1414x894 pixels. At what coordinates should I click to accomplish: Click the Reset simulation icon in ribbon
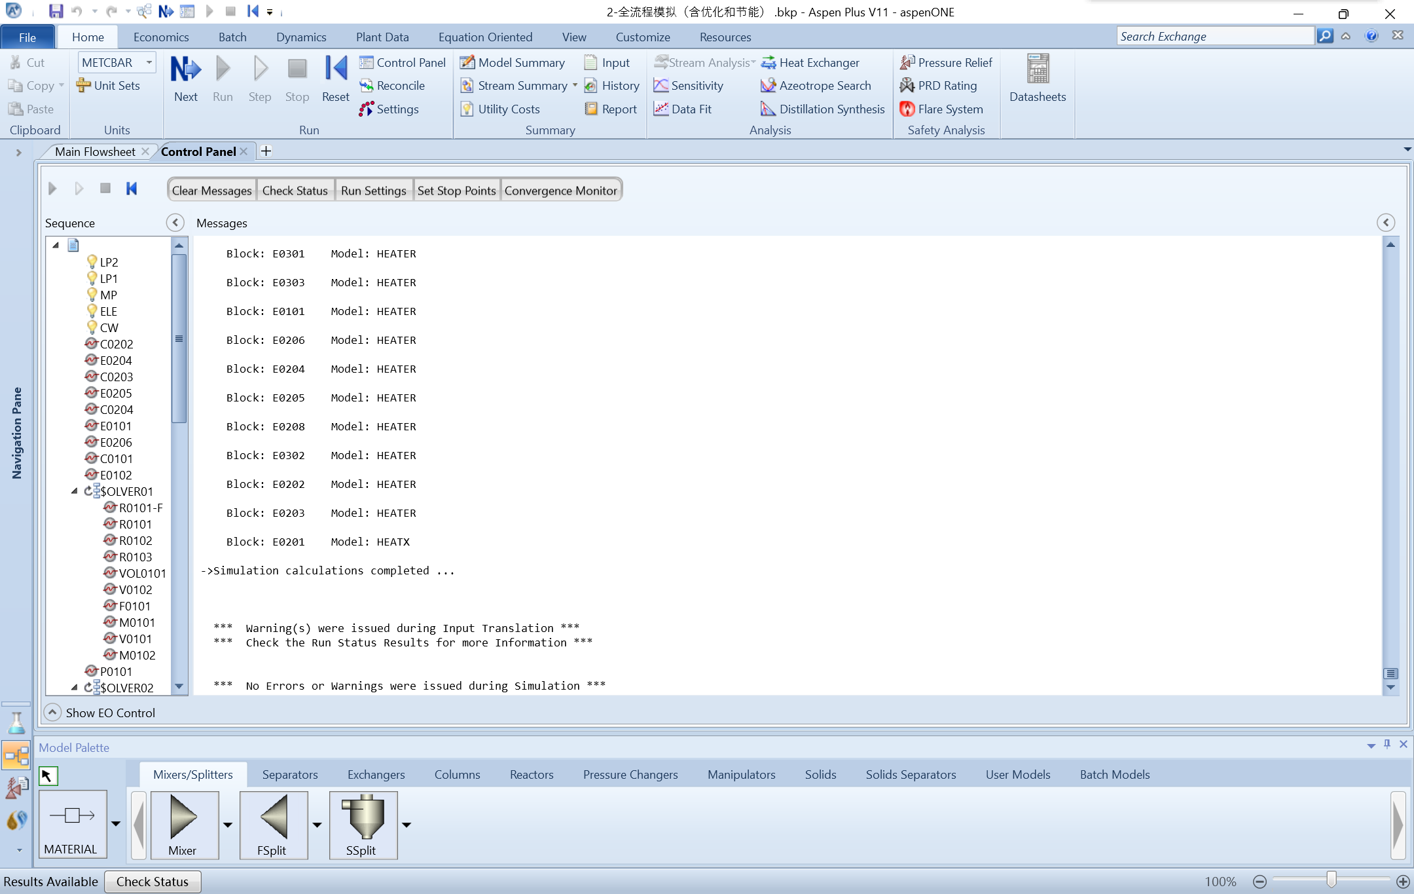(335, 70)
